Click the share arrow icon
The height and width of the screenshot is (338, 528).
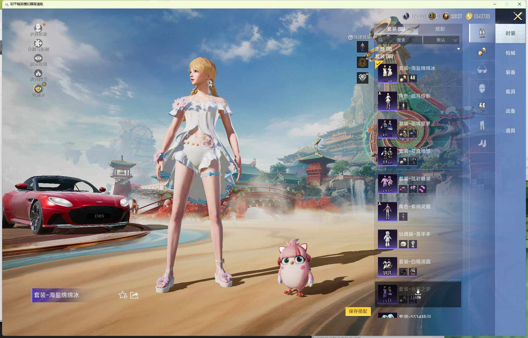[x=134, y=295]
